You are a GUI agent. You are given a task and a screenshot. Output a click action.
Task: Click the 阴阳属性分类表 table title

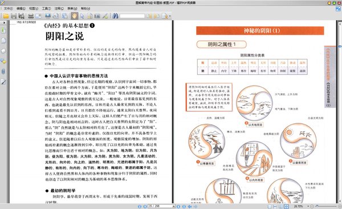(253, 55)
